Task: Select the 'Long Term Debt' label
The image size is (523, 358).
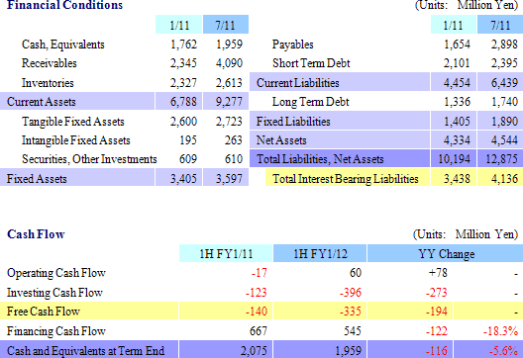Action: pos(310,102)
